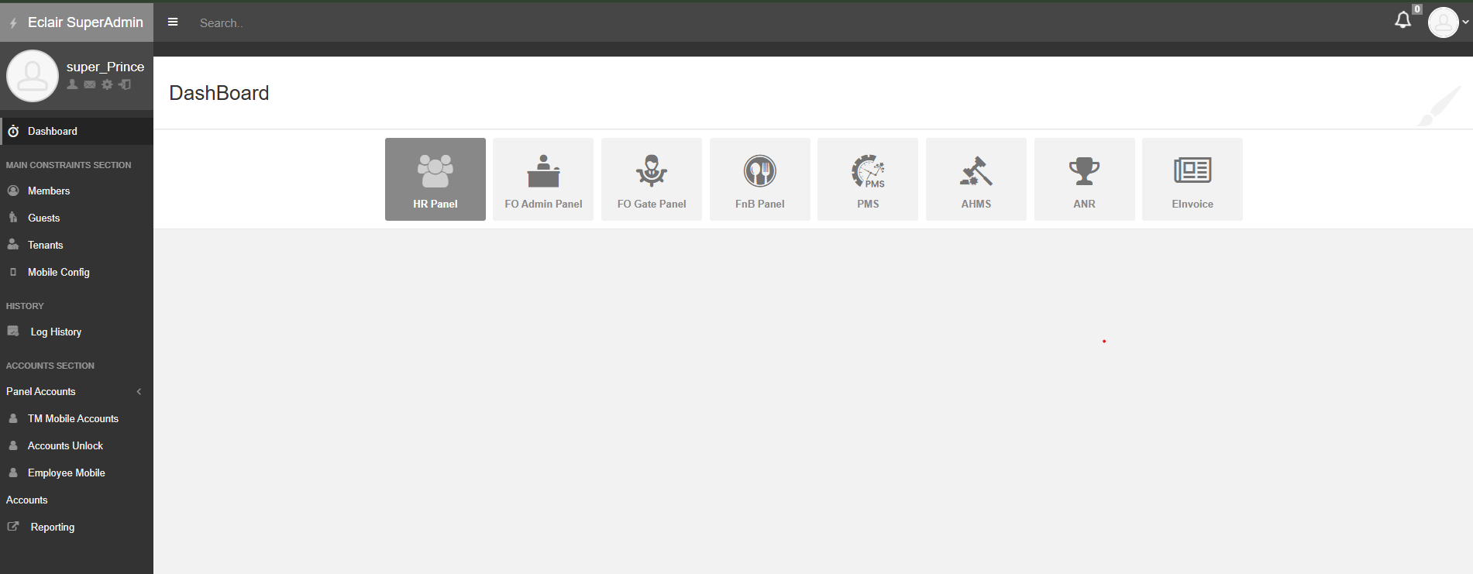Open the FO Gate Panel tile
The height and width of the screenshot is (574, 1473).
point(652,179)
